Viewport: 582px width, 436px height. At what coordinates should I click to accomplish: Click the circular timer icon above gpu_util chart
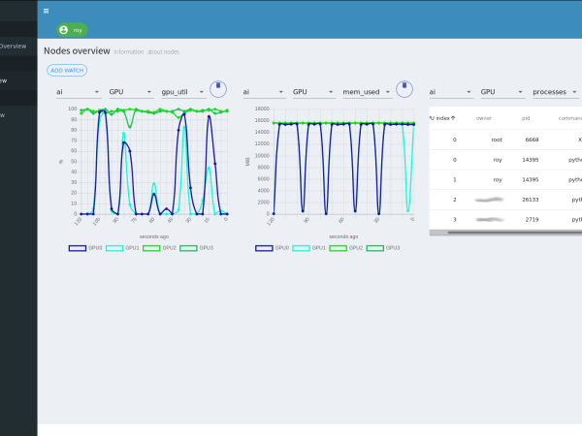218,88
